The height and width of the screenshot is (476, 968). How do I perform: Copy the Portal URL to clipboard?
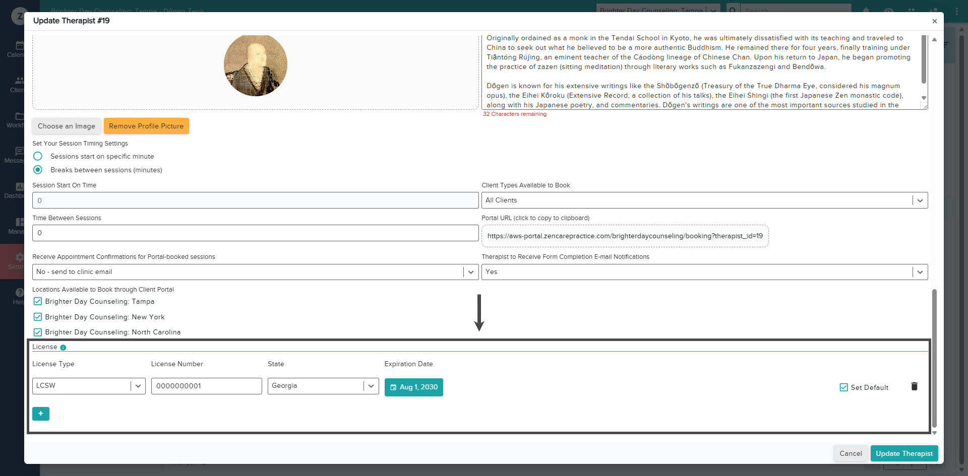pyautogui.click(x=625, y=236)
